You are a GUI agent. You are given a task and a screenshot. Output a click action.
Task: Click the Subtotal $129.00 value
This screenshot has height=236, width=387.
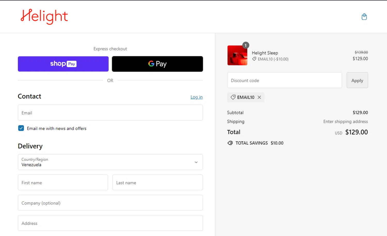point(360,113)
